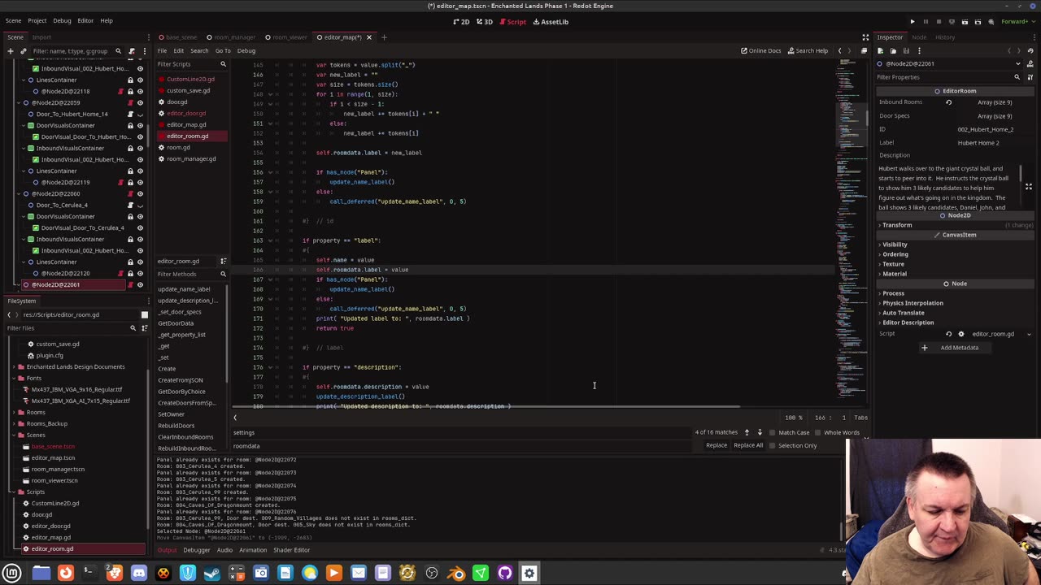Click the pause running project icon

(926, 22)
